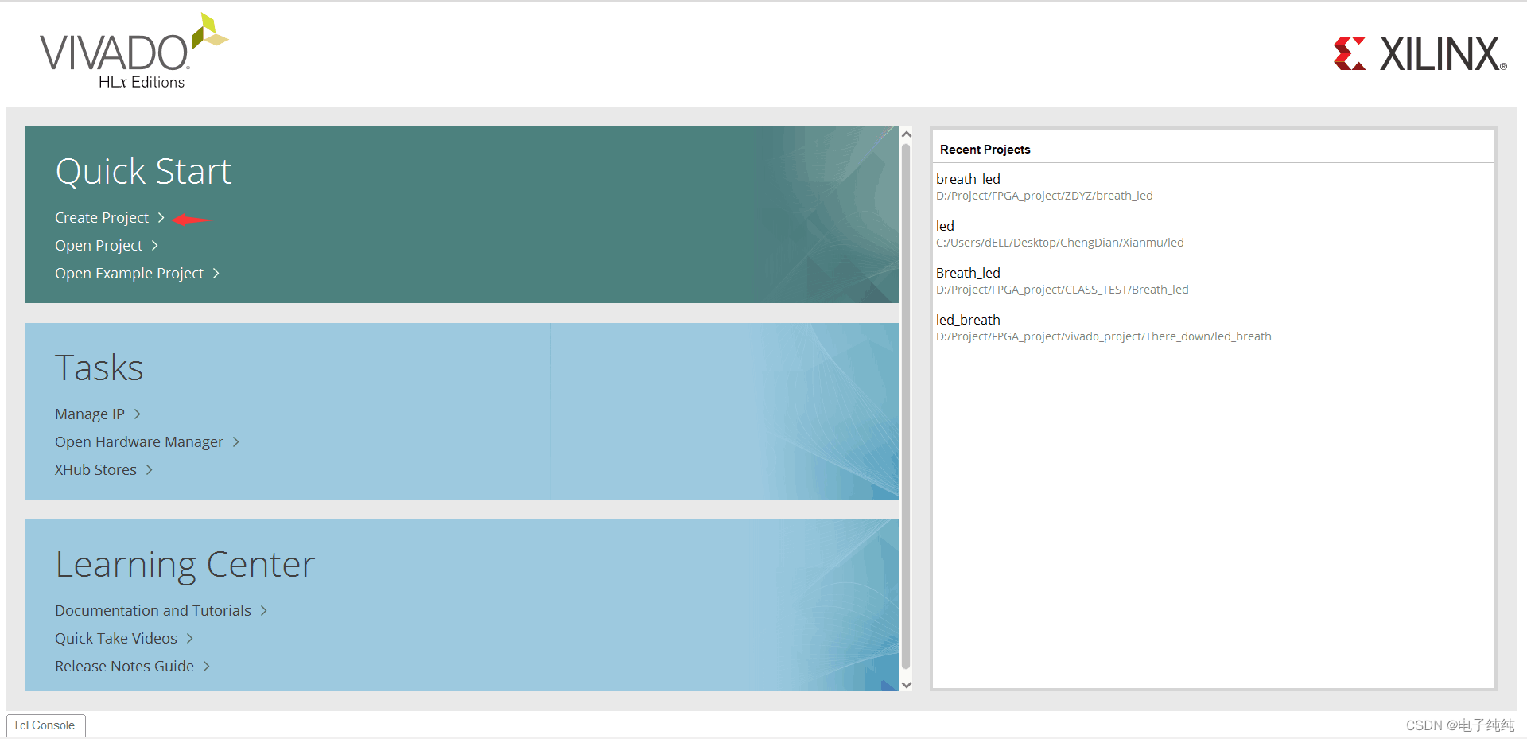The height and width of the screenshot is (739, 1527).
Task: Switch to the Tcl Console tab
Action: click(45, 725)
